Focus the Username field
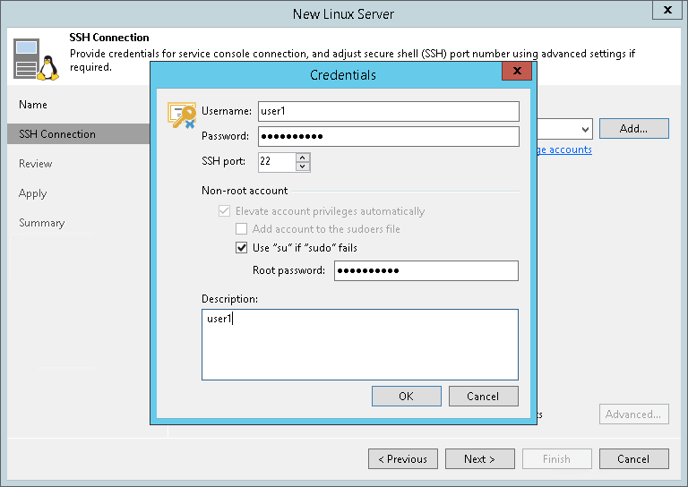Viewport: 688px width, 487px height. pyautogui.click(x=388, y=111)
